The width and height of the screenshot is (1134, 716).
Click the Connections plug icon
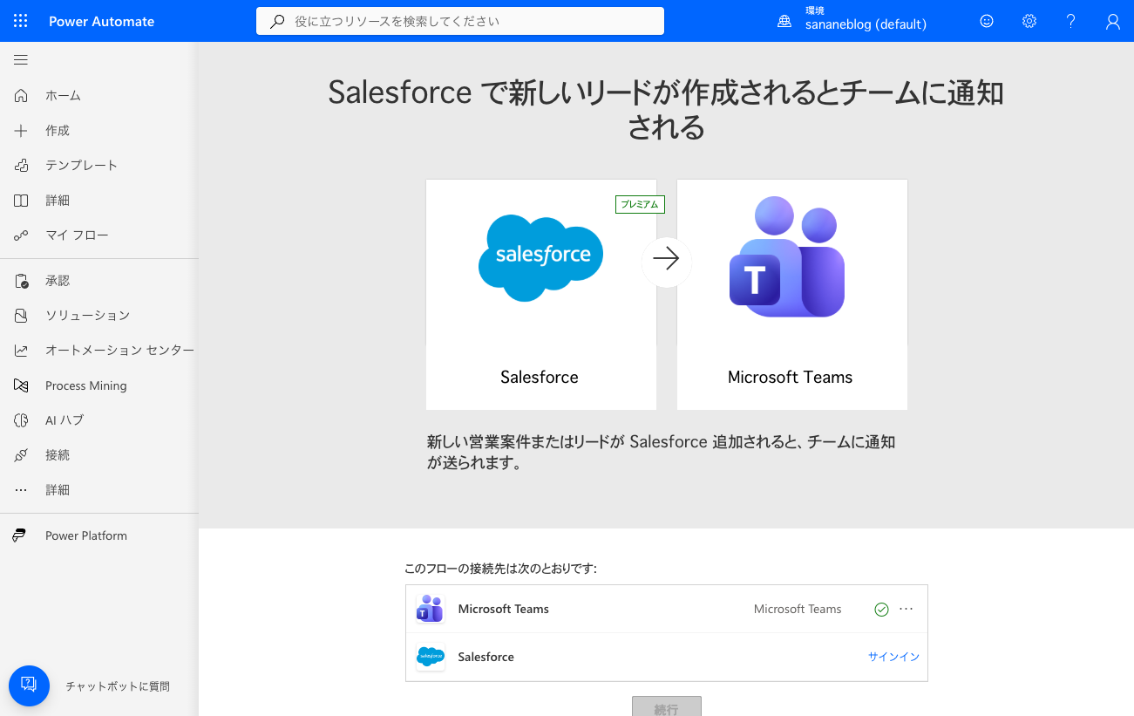(x=21, y=455)
